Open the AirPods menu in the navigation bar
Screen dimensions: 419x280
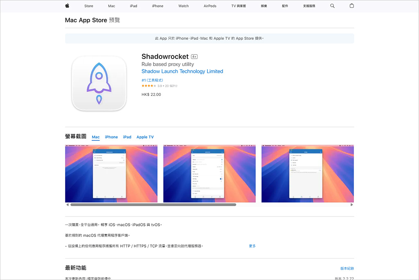point(209,6)
